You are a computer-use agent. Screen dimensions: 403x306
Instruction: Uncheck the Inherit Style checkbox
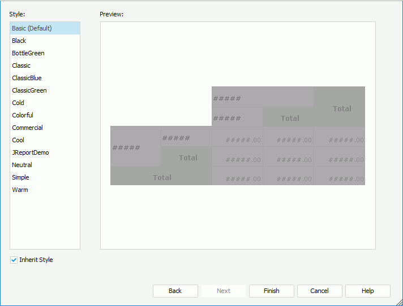pyautogui.click(x=14, y=260)
